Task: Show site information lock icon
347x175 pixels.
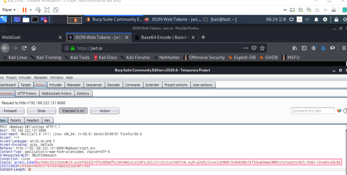Action: (73, 48)
